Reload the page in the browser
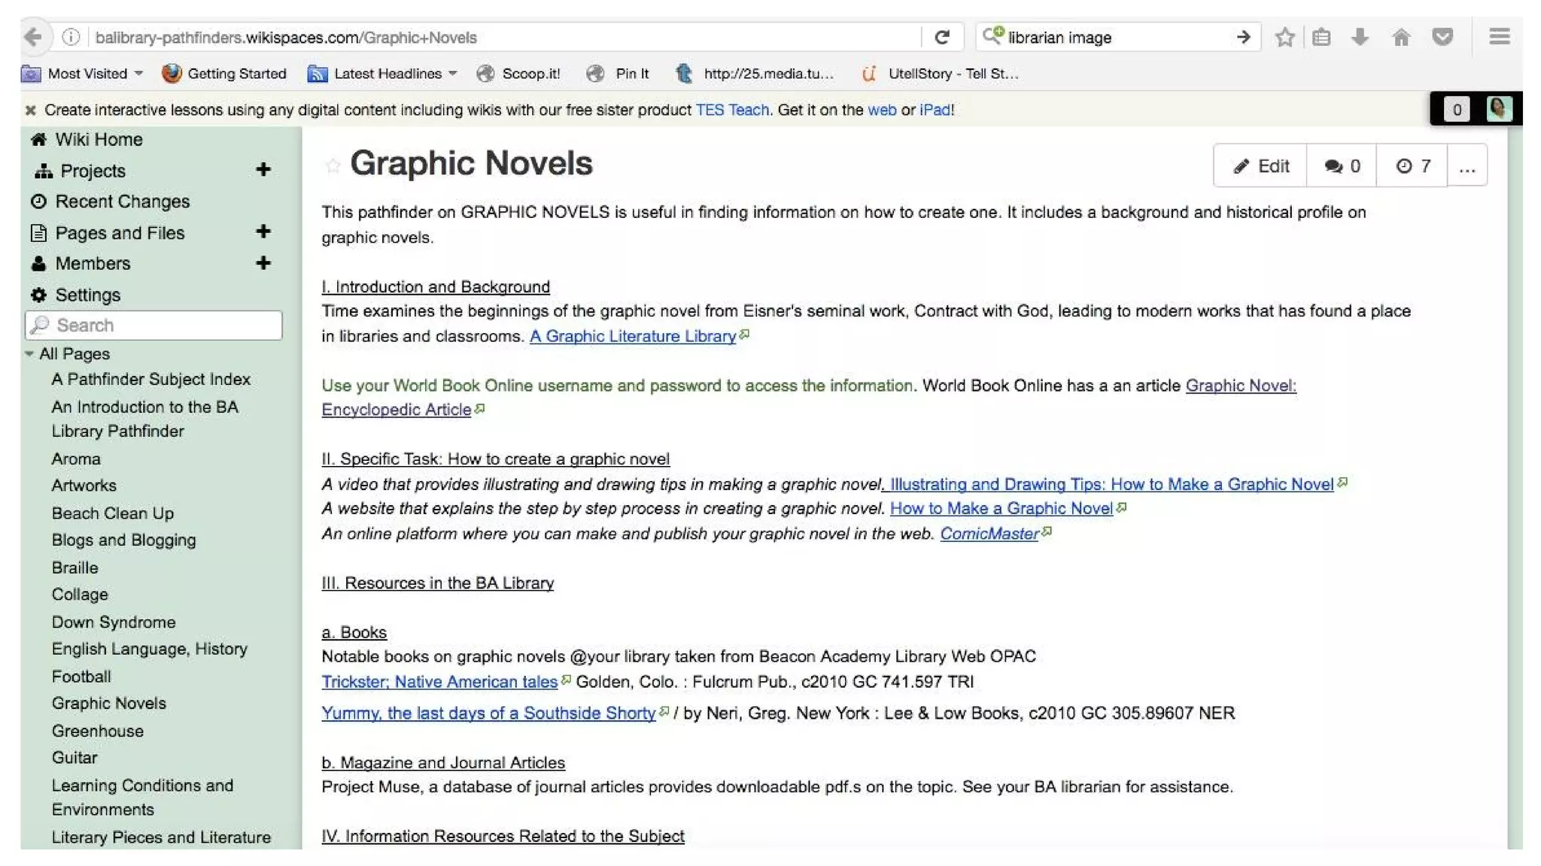This screenshot has height=866, width=1541. [x=942, y=37]
